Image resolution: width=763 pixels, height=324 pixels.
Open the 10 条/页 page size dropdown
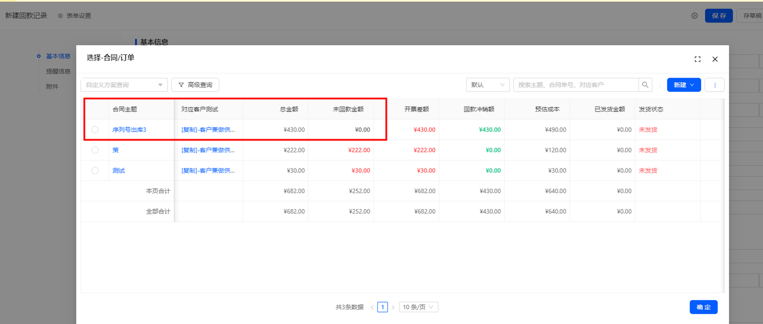[418, 307]
